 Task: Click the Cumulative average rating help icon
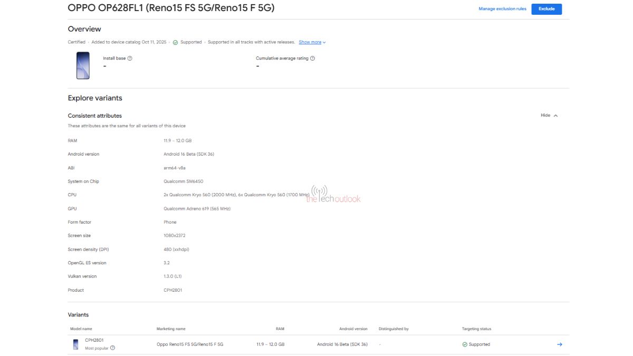pos(312,59)
